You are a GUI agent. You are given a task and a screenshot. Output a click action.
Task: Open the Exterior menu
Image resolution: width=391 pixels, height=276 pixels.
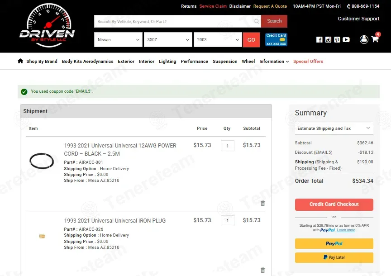click(x=126, y=62)
